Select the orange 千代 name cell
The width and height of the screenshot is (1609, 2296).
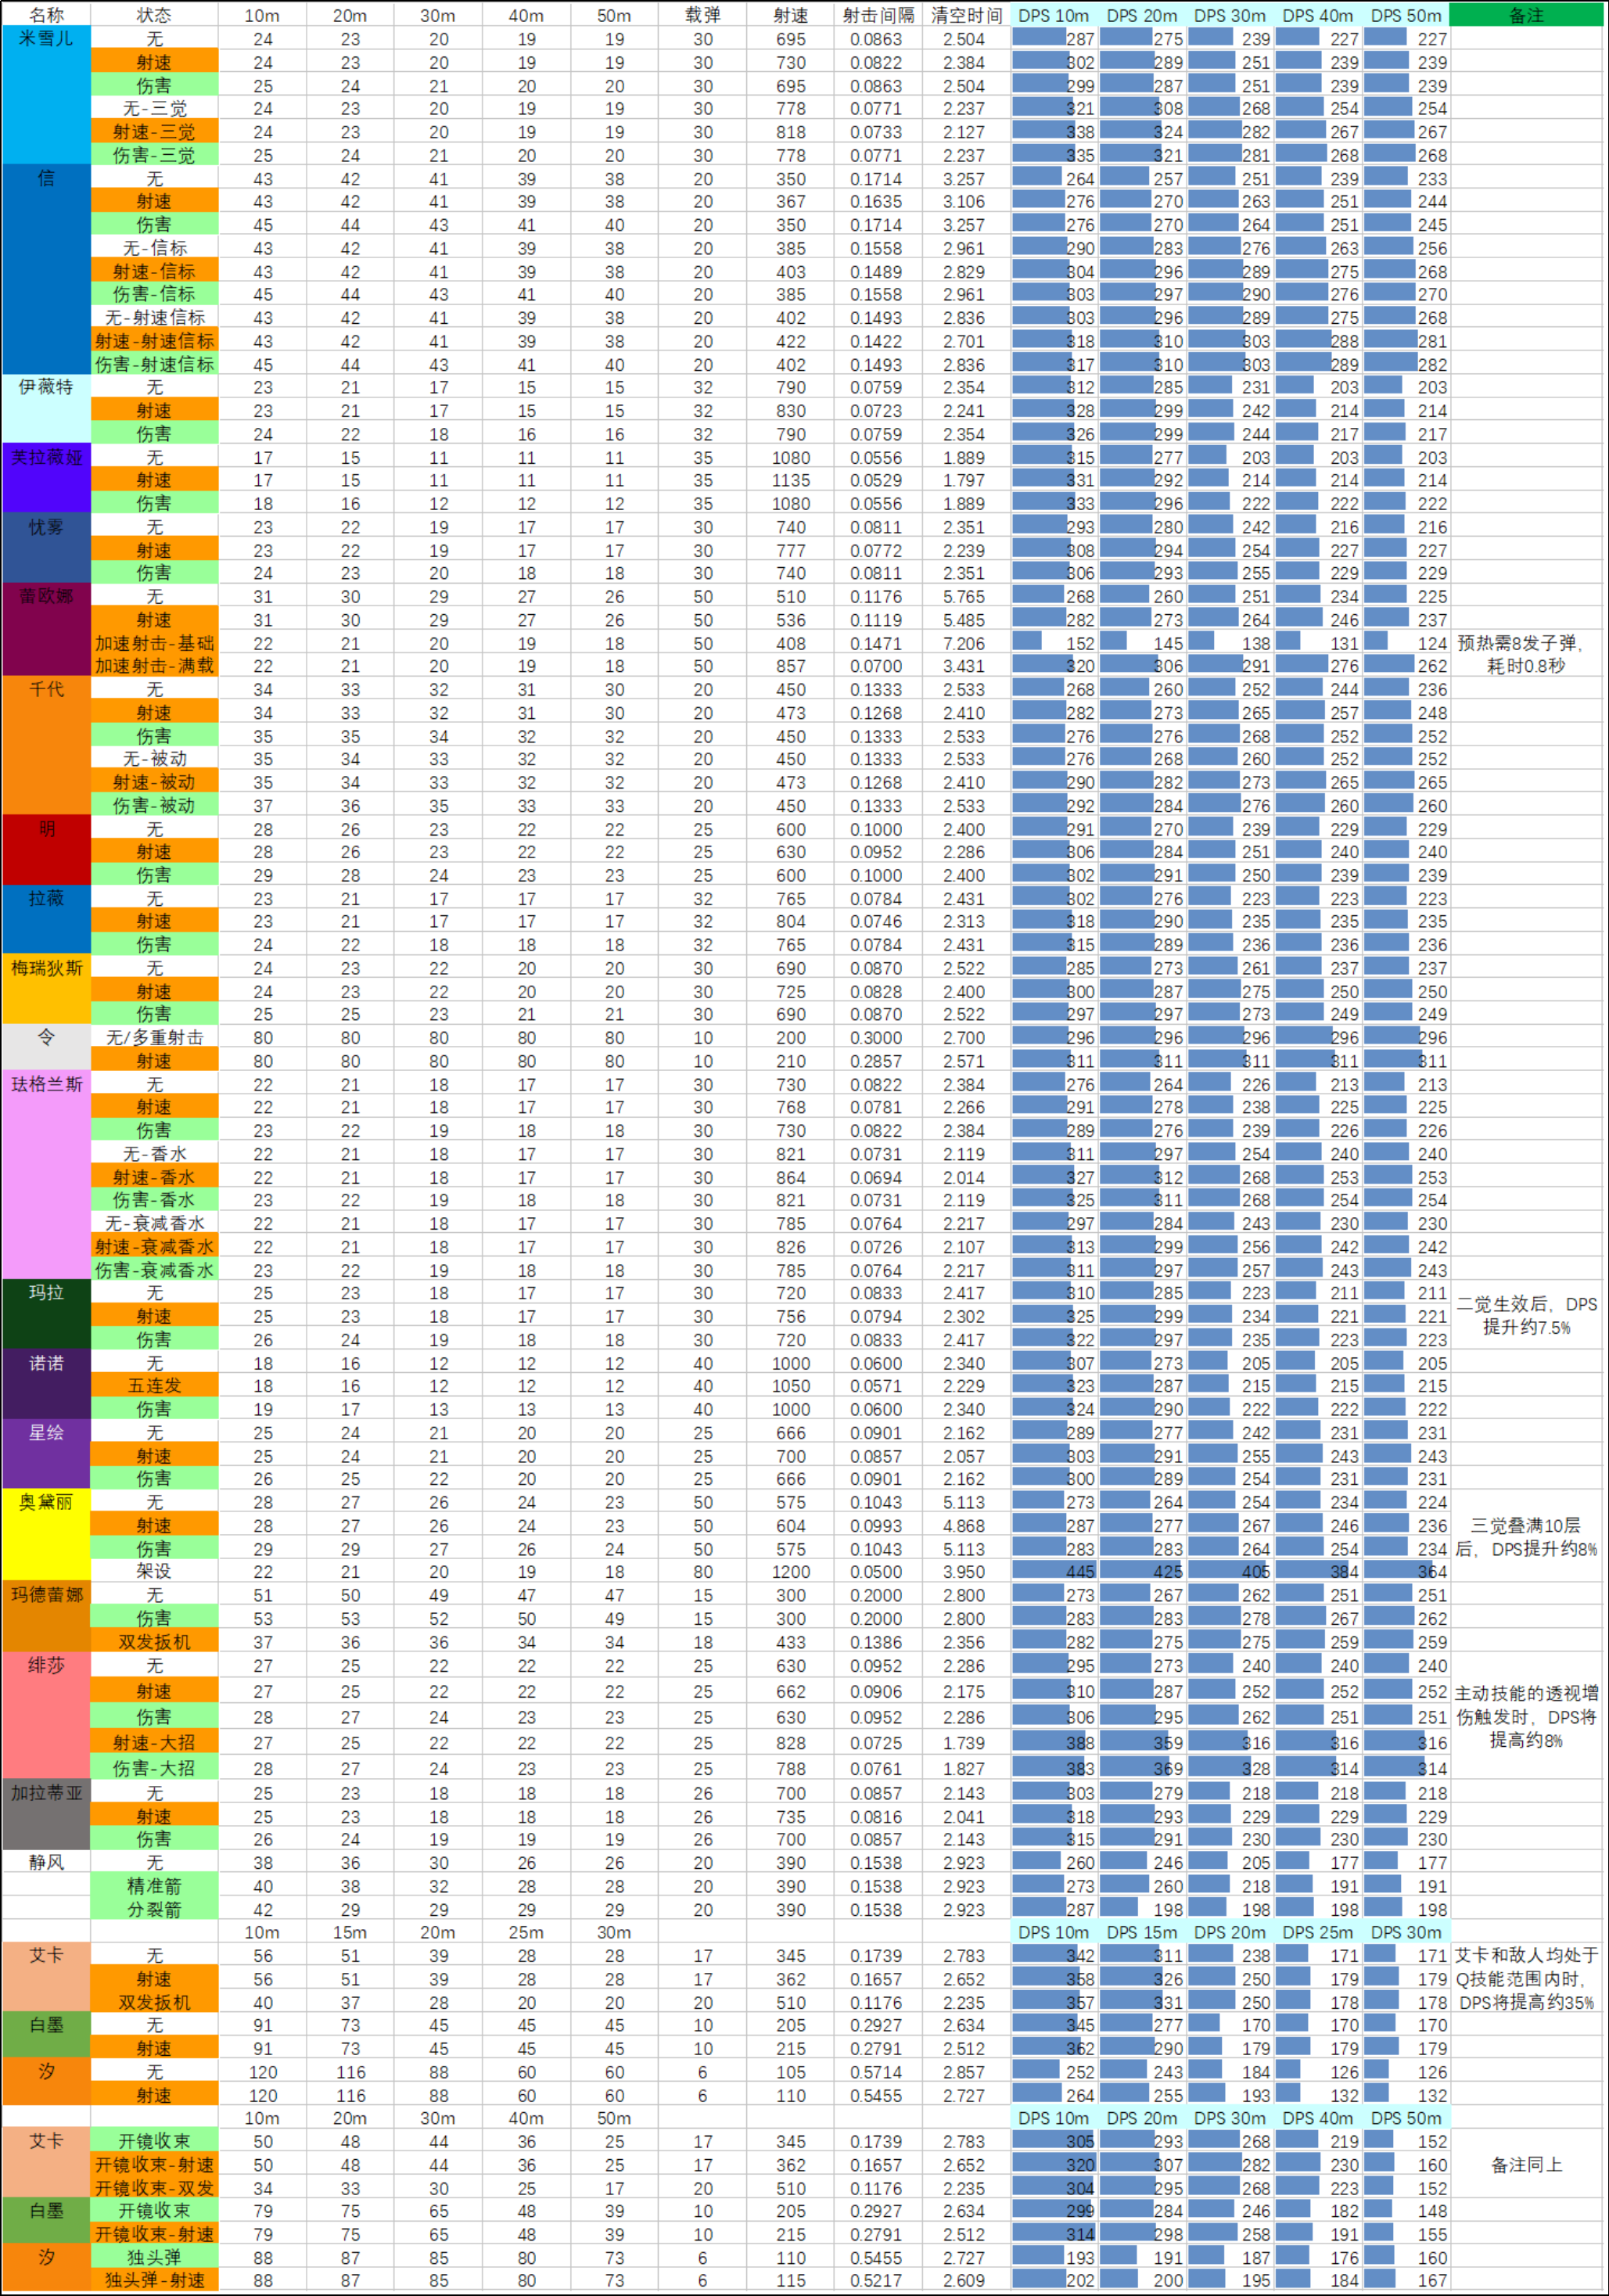pos(46,747)
